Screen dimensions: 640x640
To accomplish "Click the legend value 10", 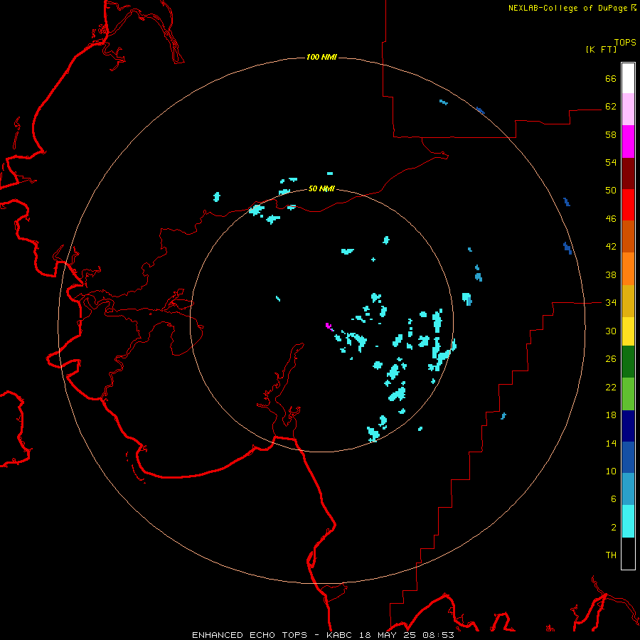I will click(x=611, y=471).
